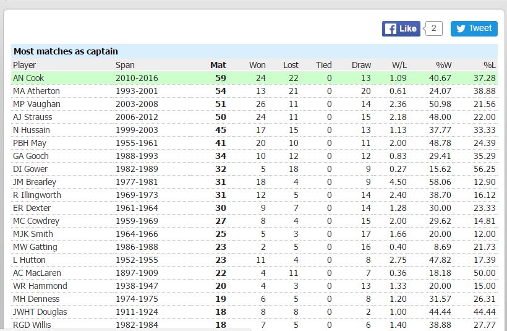Select MP Vaughan in the table
The image size is (507, 331).
click(x=36, y=104)
